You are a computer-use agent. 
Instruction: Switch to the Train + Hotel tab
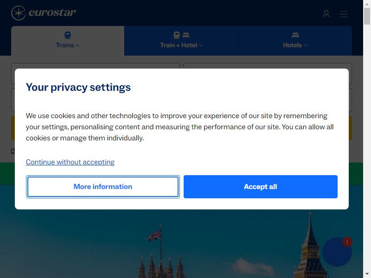181,41
